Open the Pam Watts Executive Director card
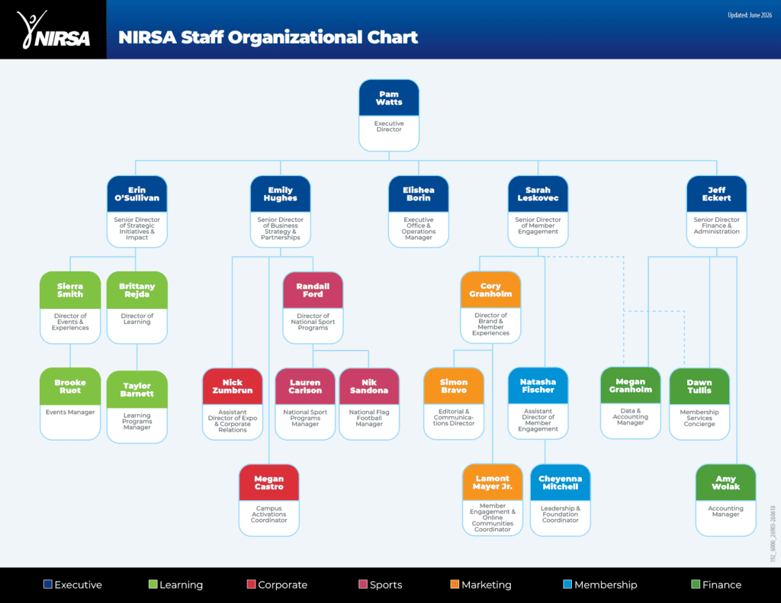Screen dimensions: 781x603 [x=389, y=116]
